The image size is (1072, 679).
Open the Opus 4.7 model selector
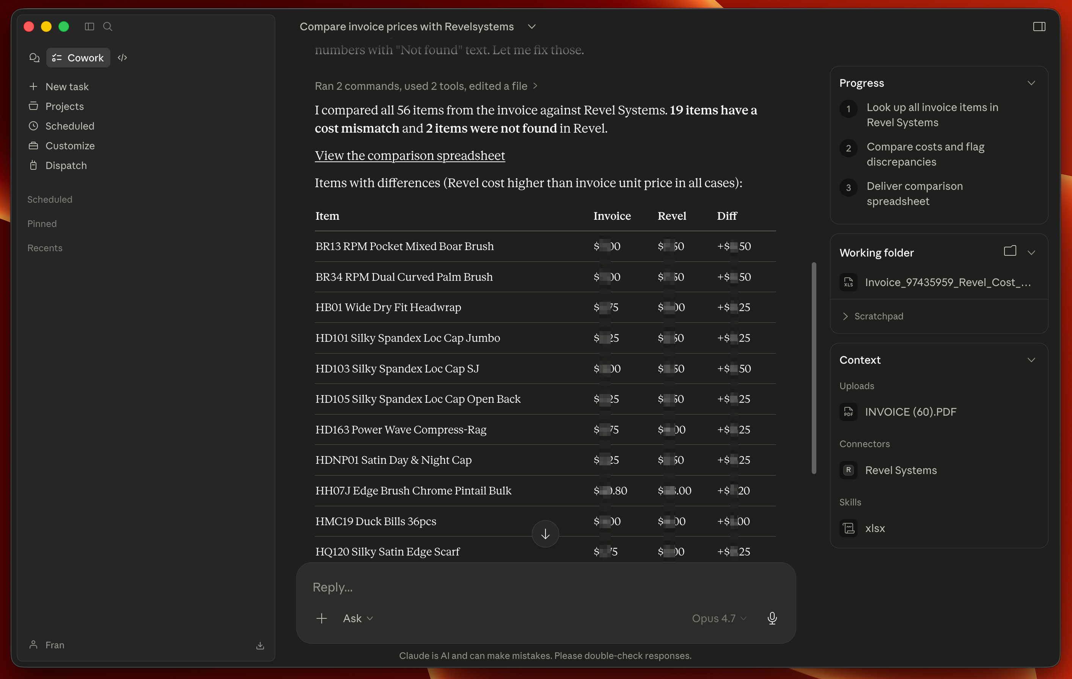718,618
